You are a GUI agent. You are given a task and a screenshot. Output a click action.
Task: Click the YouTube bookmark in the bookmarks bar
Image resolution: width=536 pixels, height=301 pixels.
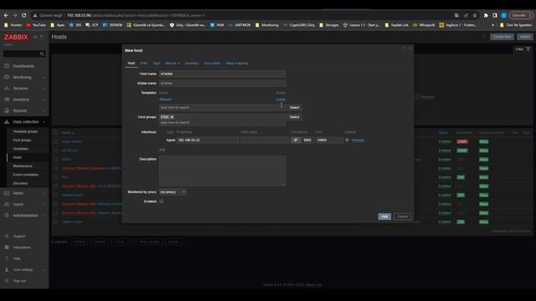tap(36, 25)
